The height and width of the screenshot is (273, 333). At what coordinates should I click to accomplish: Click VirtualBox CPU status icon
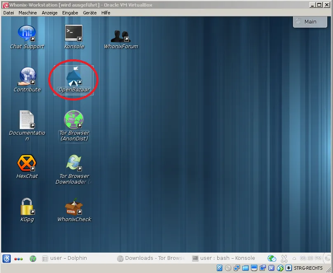tap(271, 268)
